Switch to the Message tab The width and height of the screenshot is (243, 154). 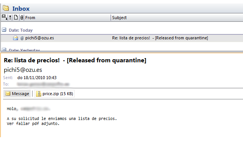point(17,94)
